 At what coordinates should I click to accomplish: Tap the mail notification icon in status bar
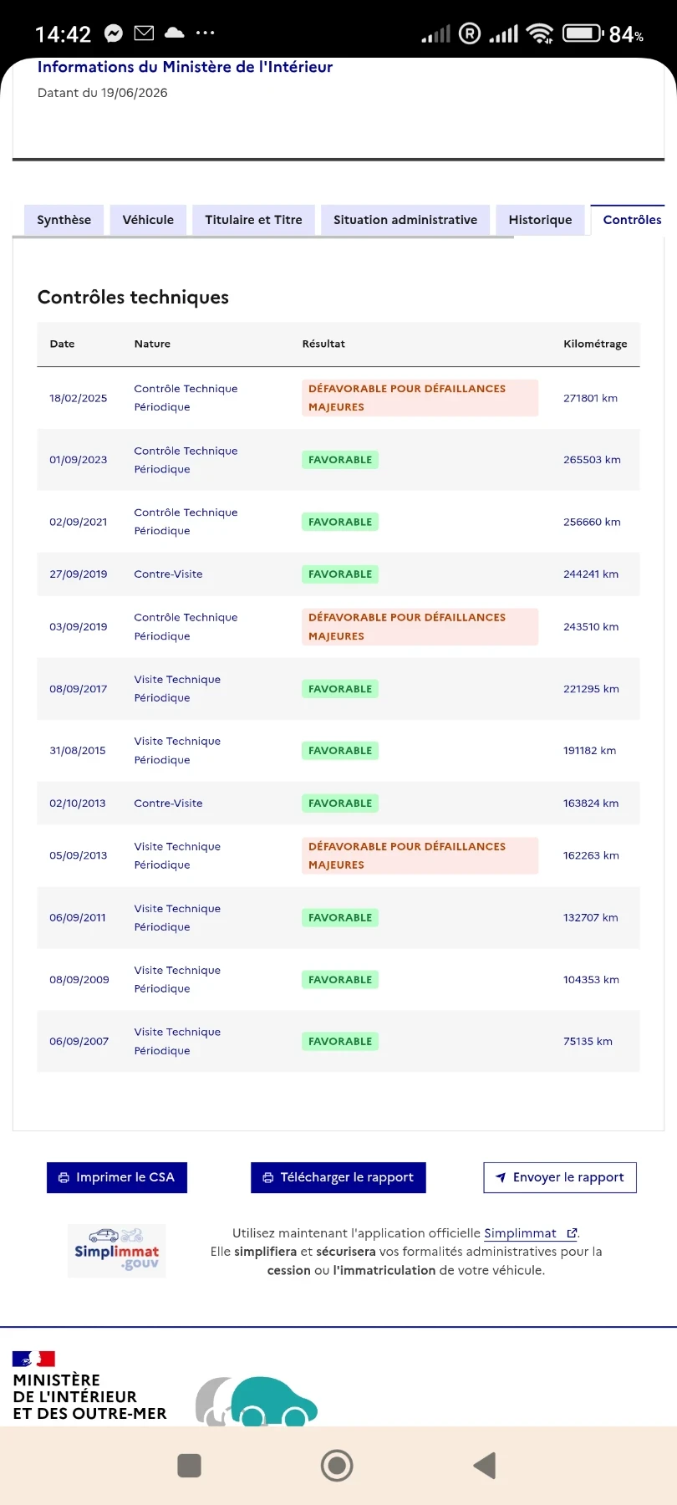tap(144, 33)
